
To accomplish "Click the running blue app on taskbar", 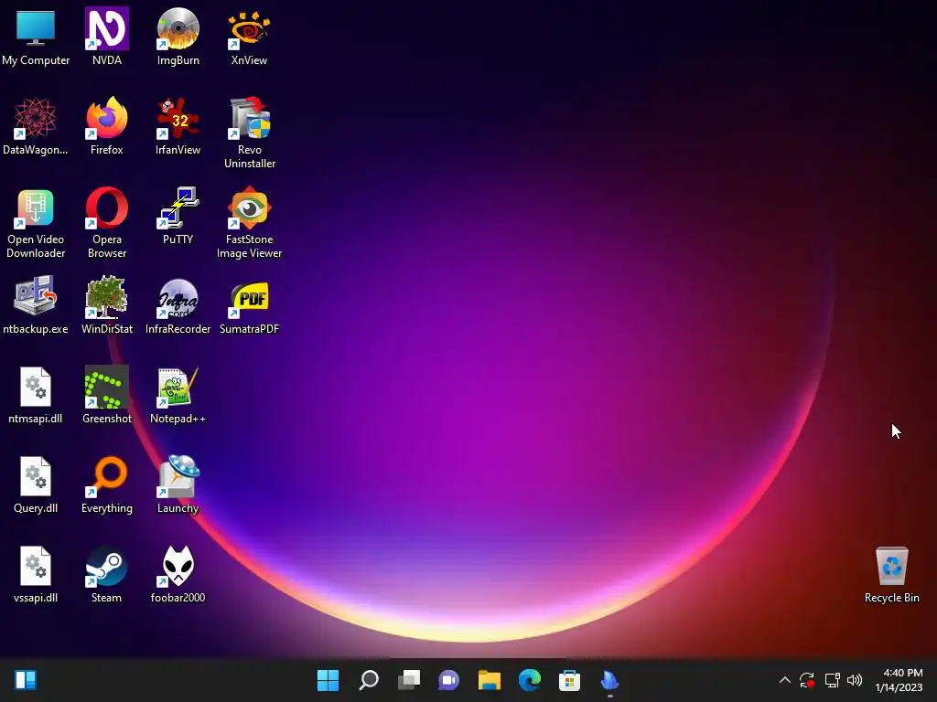I will pos(609,680).
